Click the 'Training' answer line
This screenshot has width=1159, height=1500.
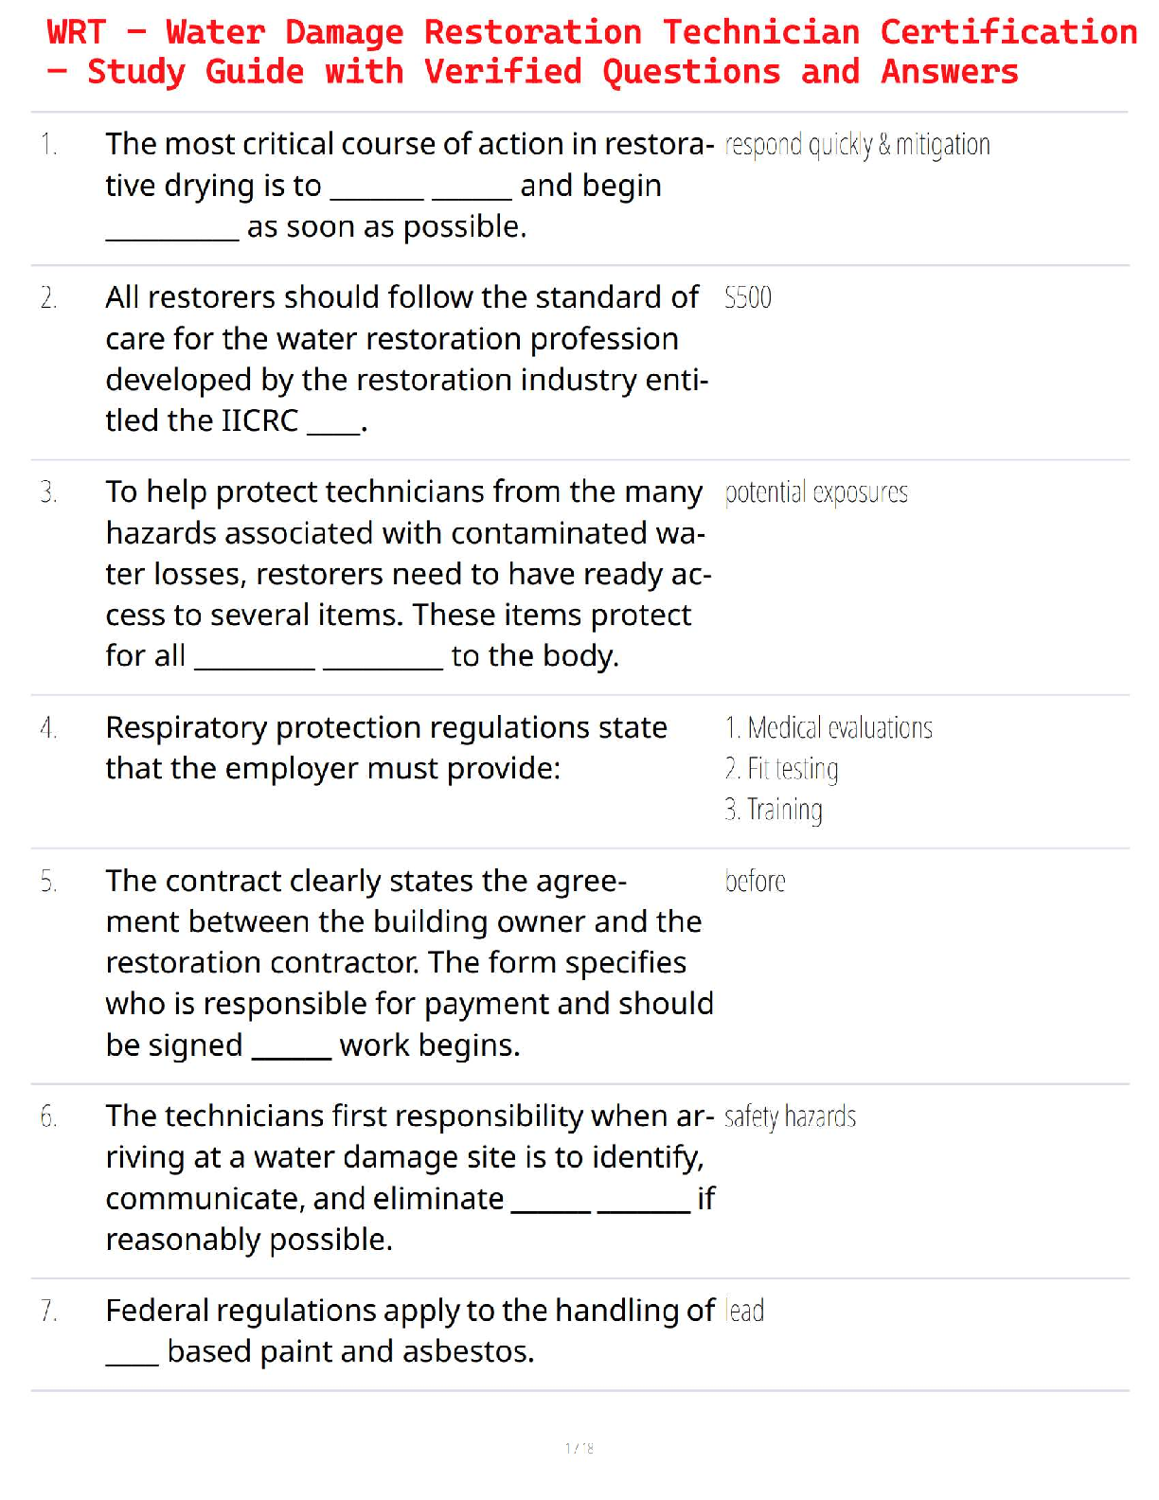775,810
